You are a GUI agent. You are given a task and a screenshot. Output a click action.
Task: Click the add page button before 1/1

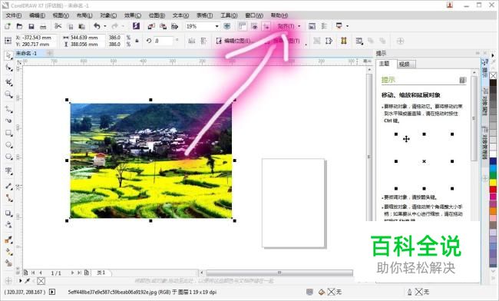(26, 273)
